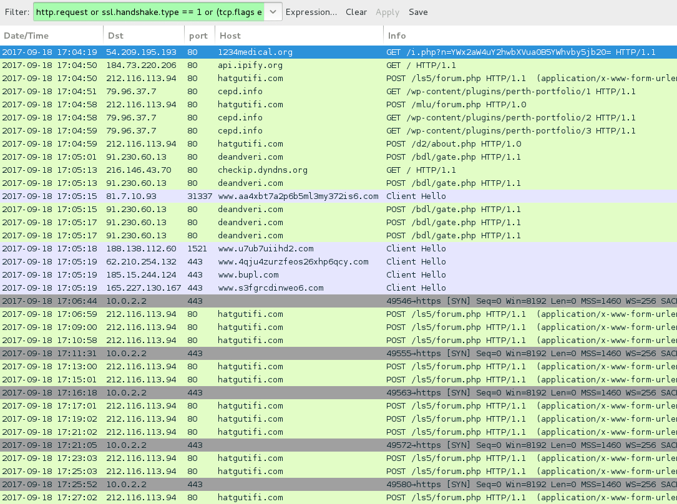Click the 17:05:17 timestamp in the first deandveri.com row
Image resolution: width=677 pixels, height=504 pixels.
pos(50,222)
